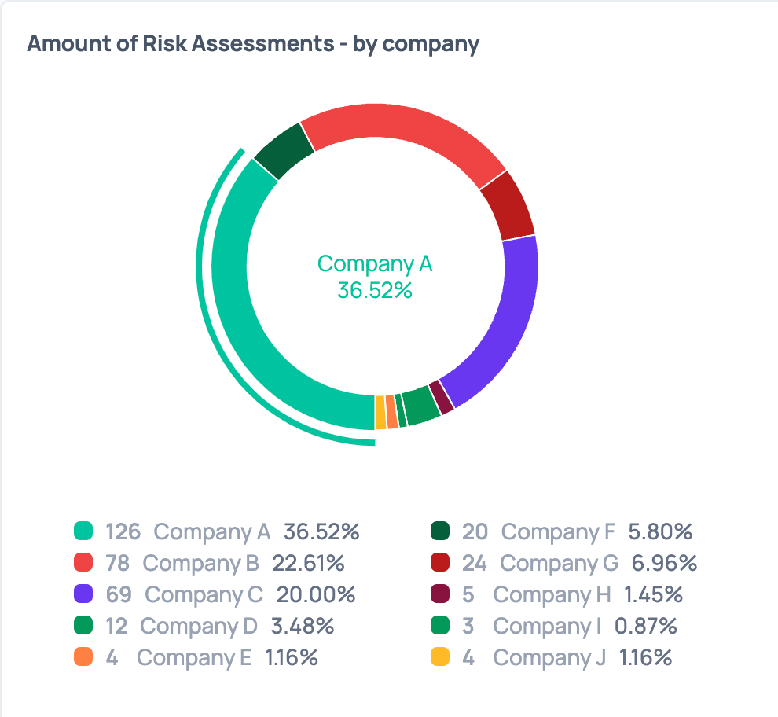The image size is (778, 717).
Task: Click the maroon Company H legend swatch
Action: [439, 594]
